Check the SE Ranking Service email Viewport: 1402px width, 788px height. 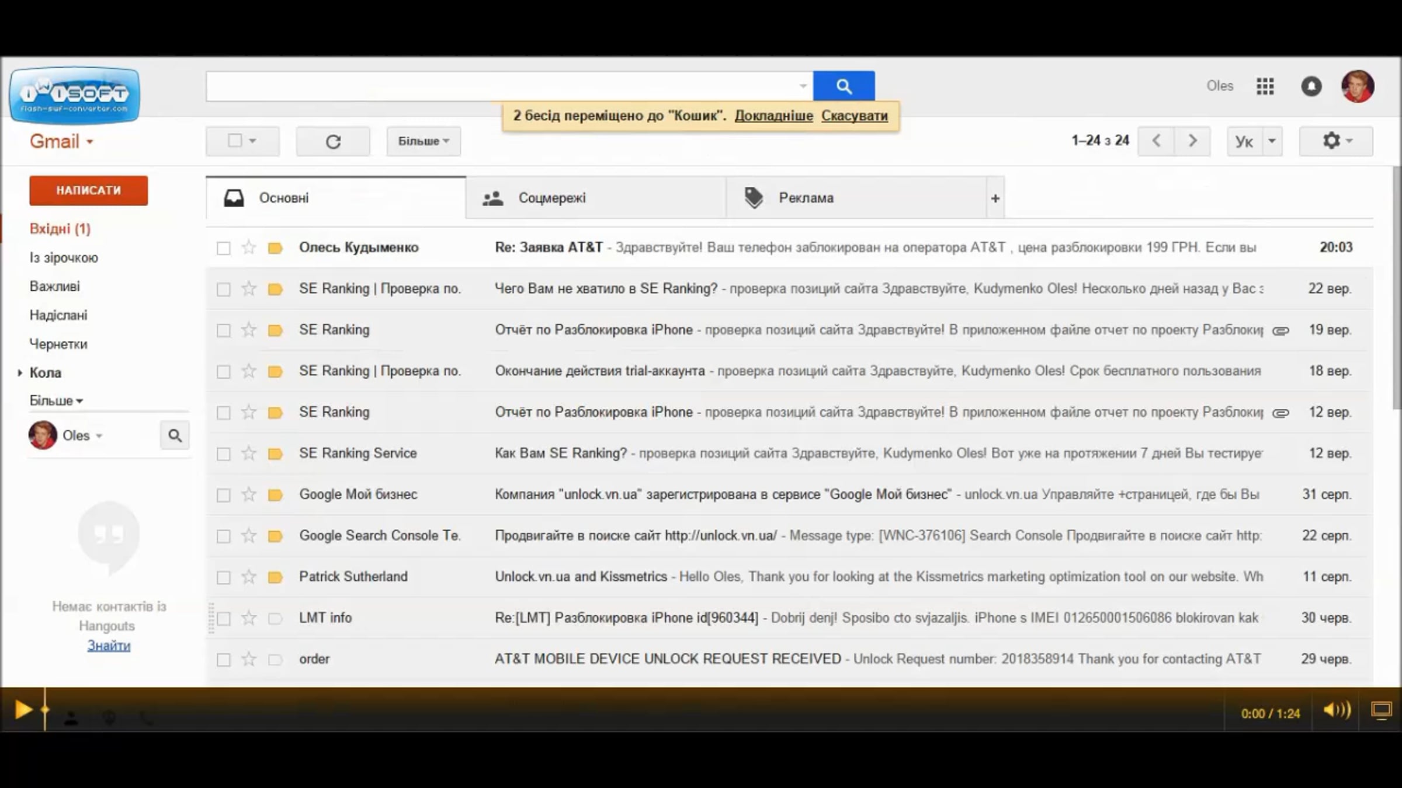pos(223,454)
